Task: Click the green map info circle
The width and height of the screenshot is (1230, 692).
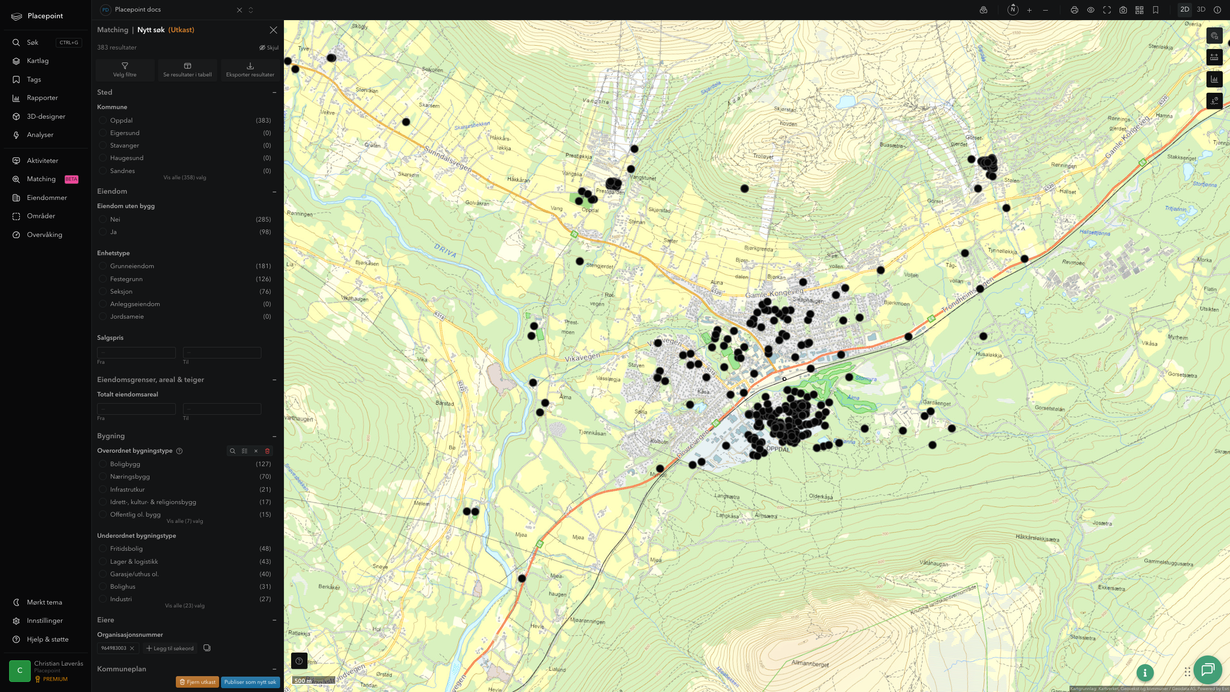Action: coord(1145,673)
